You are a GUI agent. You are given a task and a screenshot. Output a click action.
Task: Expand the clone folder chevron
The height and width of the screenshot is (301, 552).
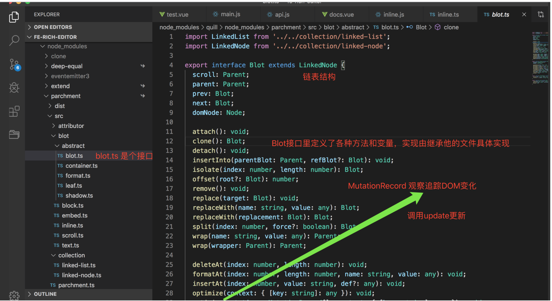click(46, 56)
